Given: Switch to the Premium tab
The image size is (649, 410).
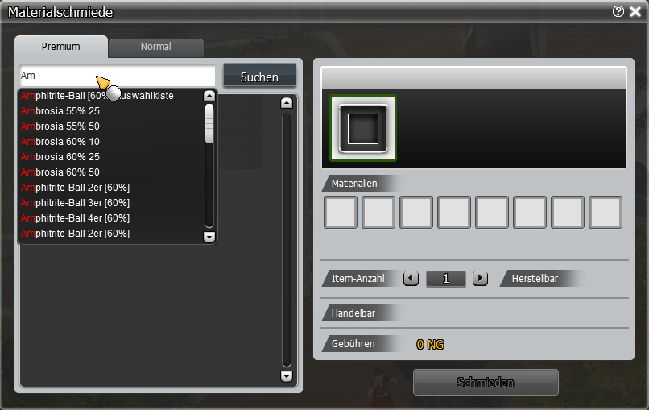Looking at the screenshot, I should 61,47.
